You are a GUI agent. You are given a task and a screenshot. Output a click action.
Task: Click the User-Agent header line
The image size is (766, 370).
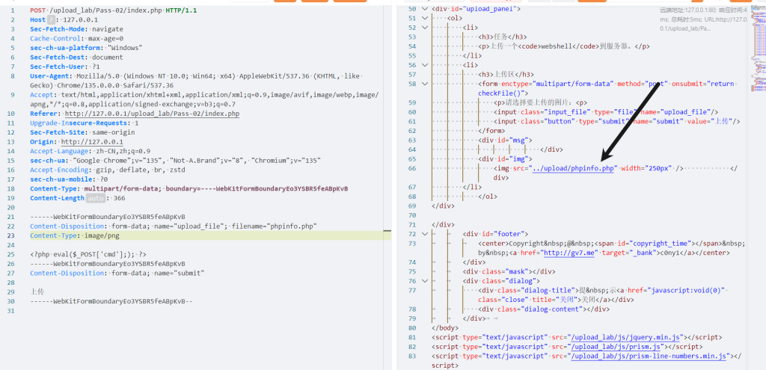[x=198, y=81]
